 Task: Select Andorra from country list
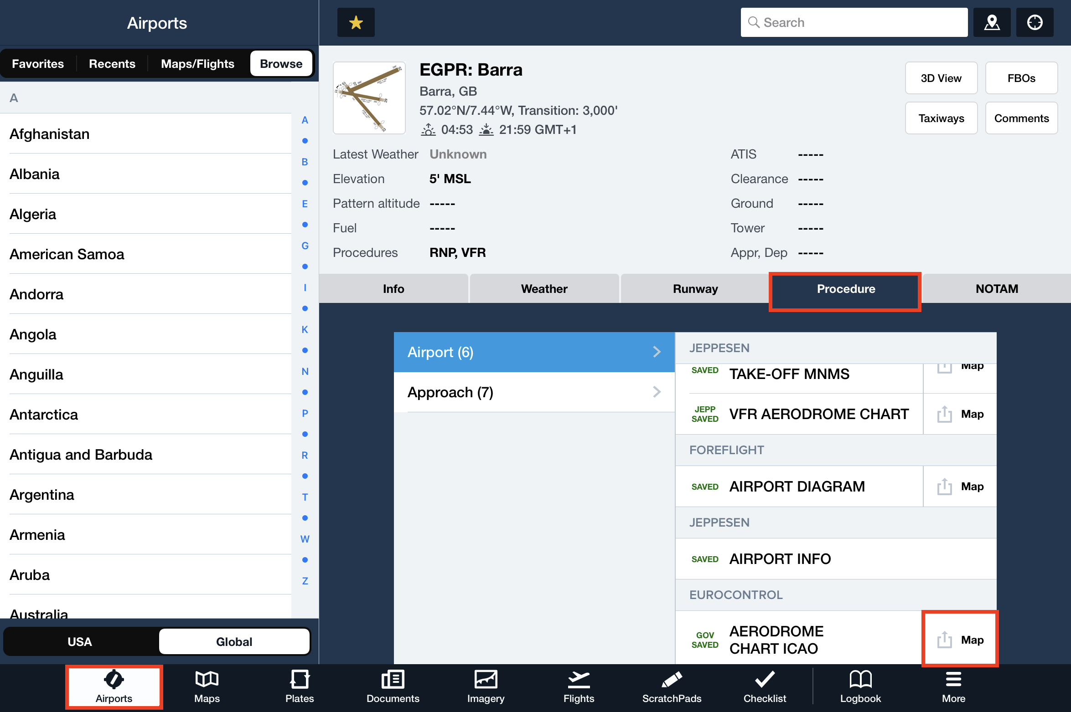click(x=146, y=294)
